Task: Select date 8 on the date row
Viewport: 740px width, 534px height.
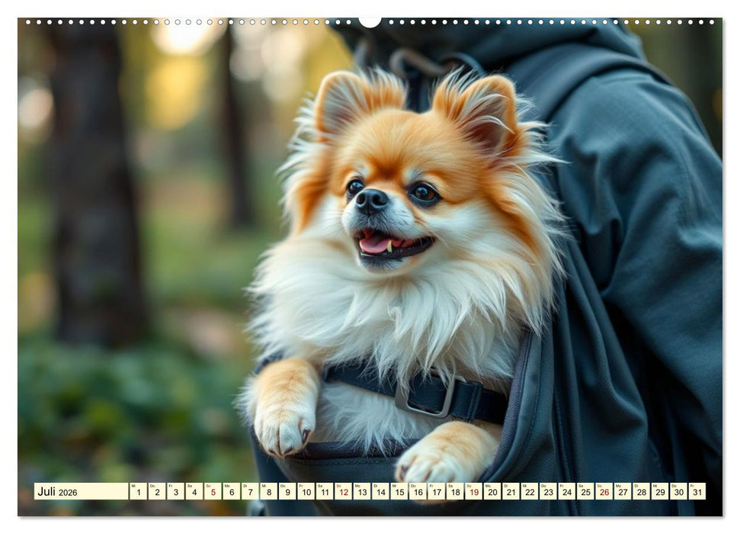Action: 269,493
